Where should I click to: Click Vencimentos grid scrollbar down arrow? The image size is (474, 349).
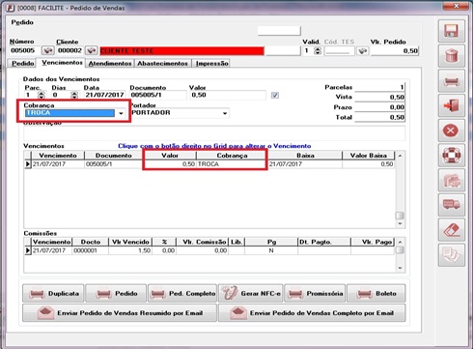(x=400, y=223)
